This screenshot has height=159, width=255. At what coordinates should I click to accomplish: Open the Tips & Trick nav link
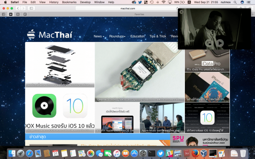point(158,36)
